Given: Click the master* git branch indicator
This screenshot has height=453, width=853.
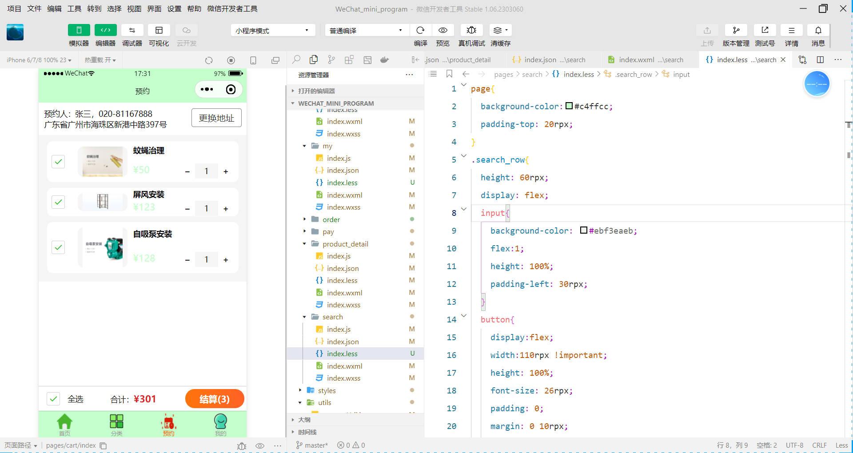Looking at the screenshot, I should [x=312, y=445].
